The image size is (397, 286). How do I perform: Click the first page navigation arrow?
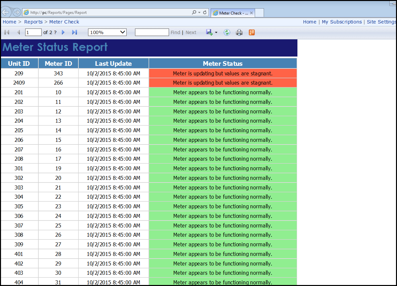tap(7, 32)
